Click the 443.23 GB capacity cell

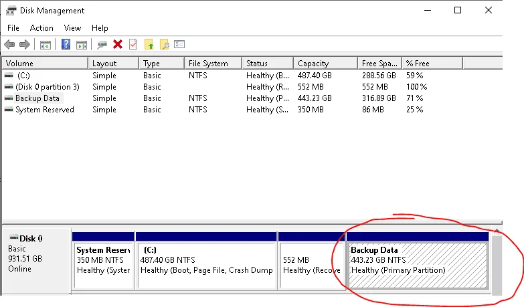315,98
